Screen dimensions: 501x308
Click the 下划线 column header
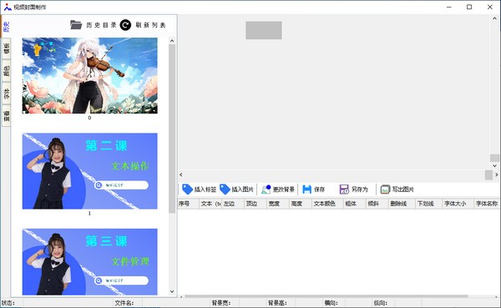(x=428, y=204)
